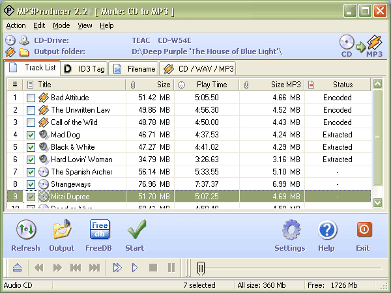
Task: Play the selected track
Action: point(135,268)
